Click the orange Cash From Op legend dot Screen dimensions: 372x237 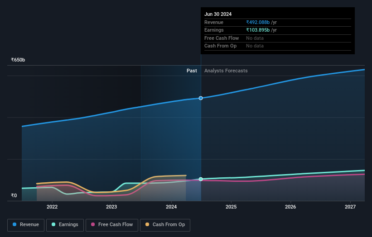tap(147, 224)
